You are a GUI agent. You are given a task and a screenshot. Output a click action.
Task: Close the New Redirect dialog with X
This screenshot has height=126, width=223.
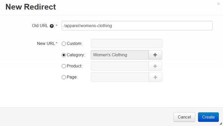[x=218, y=4]
